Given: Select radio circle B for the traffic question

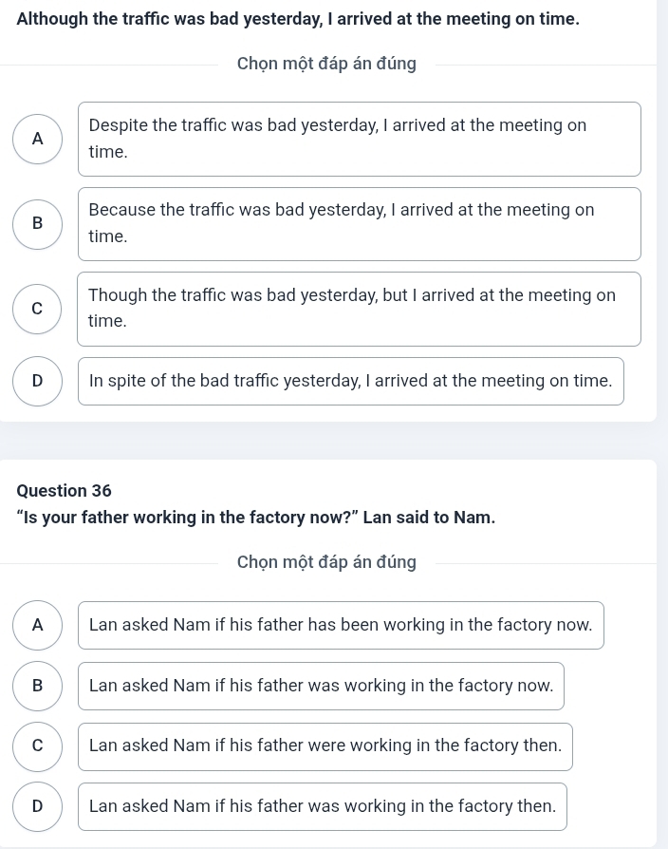Looking at the screenshot, I should pos(37,224).
